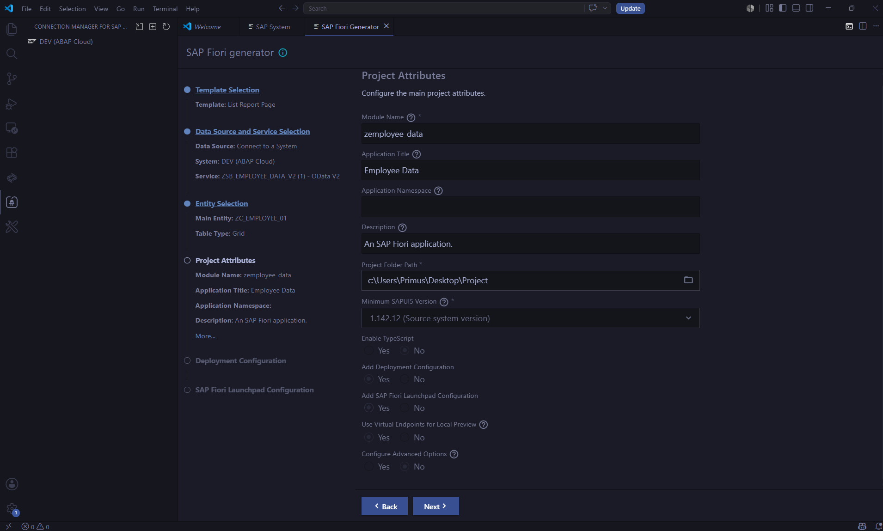Screen dimensions: 883x531
Task: Show help for Minimum SAPUI5 Version
Action: pos(444,302)
